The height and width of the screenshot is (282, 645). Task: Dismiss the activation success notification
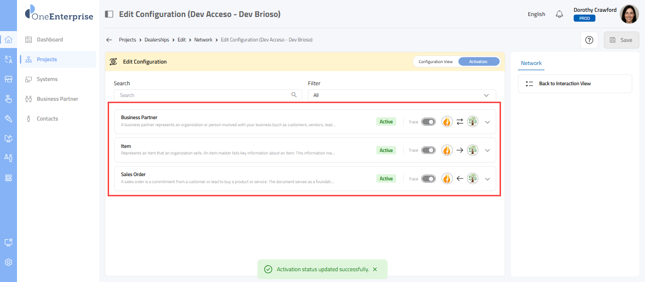tap(375, 269)
